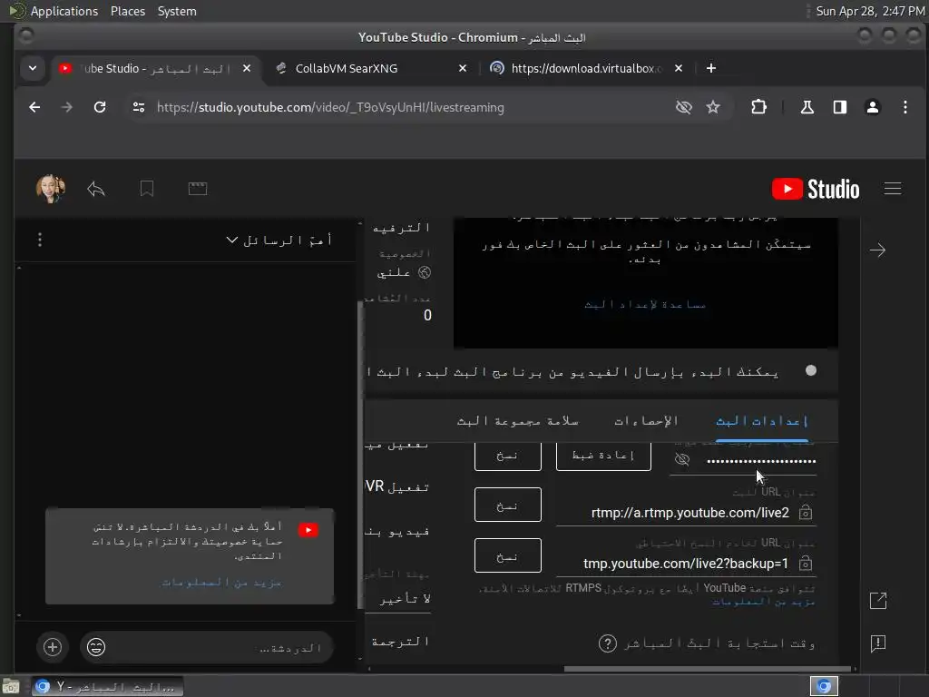This screenshot has width=929, height=697.
Task: Click the address bar URL
Action: 330,107
